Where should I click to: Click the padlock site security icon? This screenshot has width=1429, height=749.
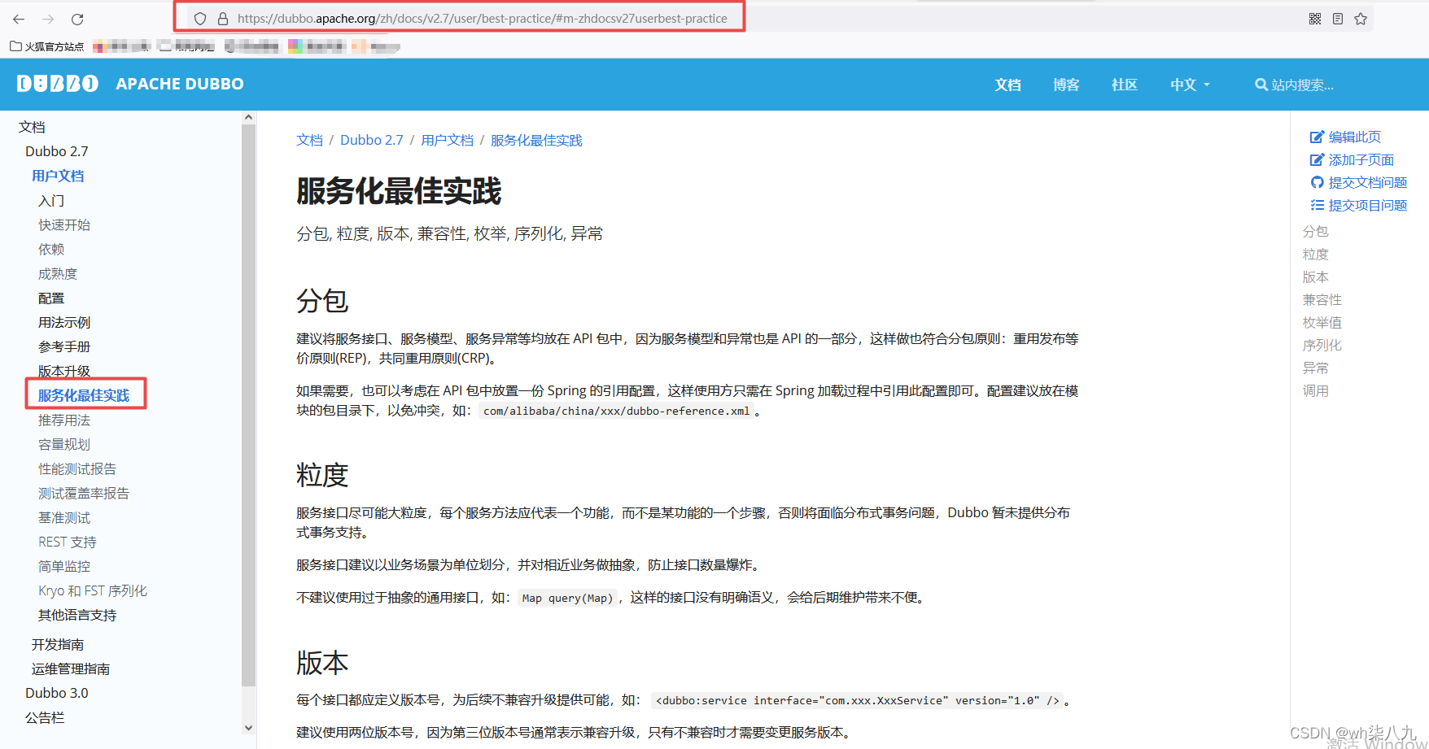pos(223,19)
